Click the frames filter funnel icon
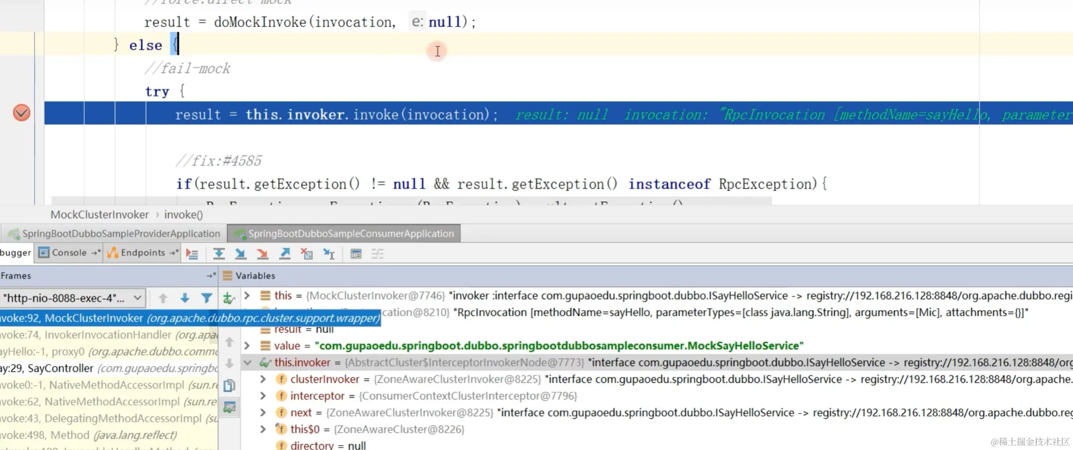The width and height of the screenshot is (1073, 450). pyautogui.click(x=207, y=298)
